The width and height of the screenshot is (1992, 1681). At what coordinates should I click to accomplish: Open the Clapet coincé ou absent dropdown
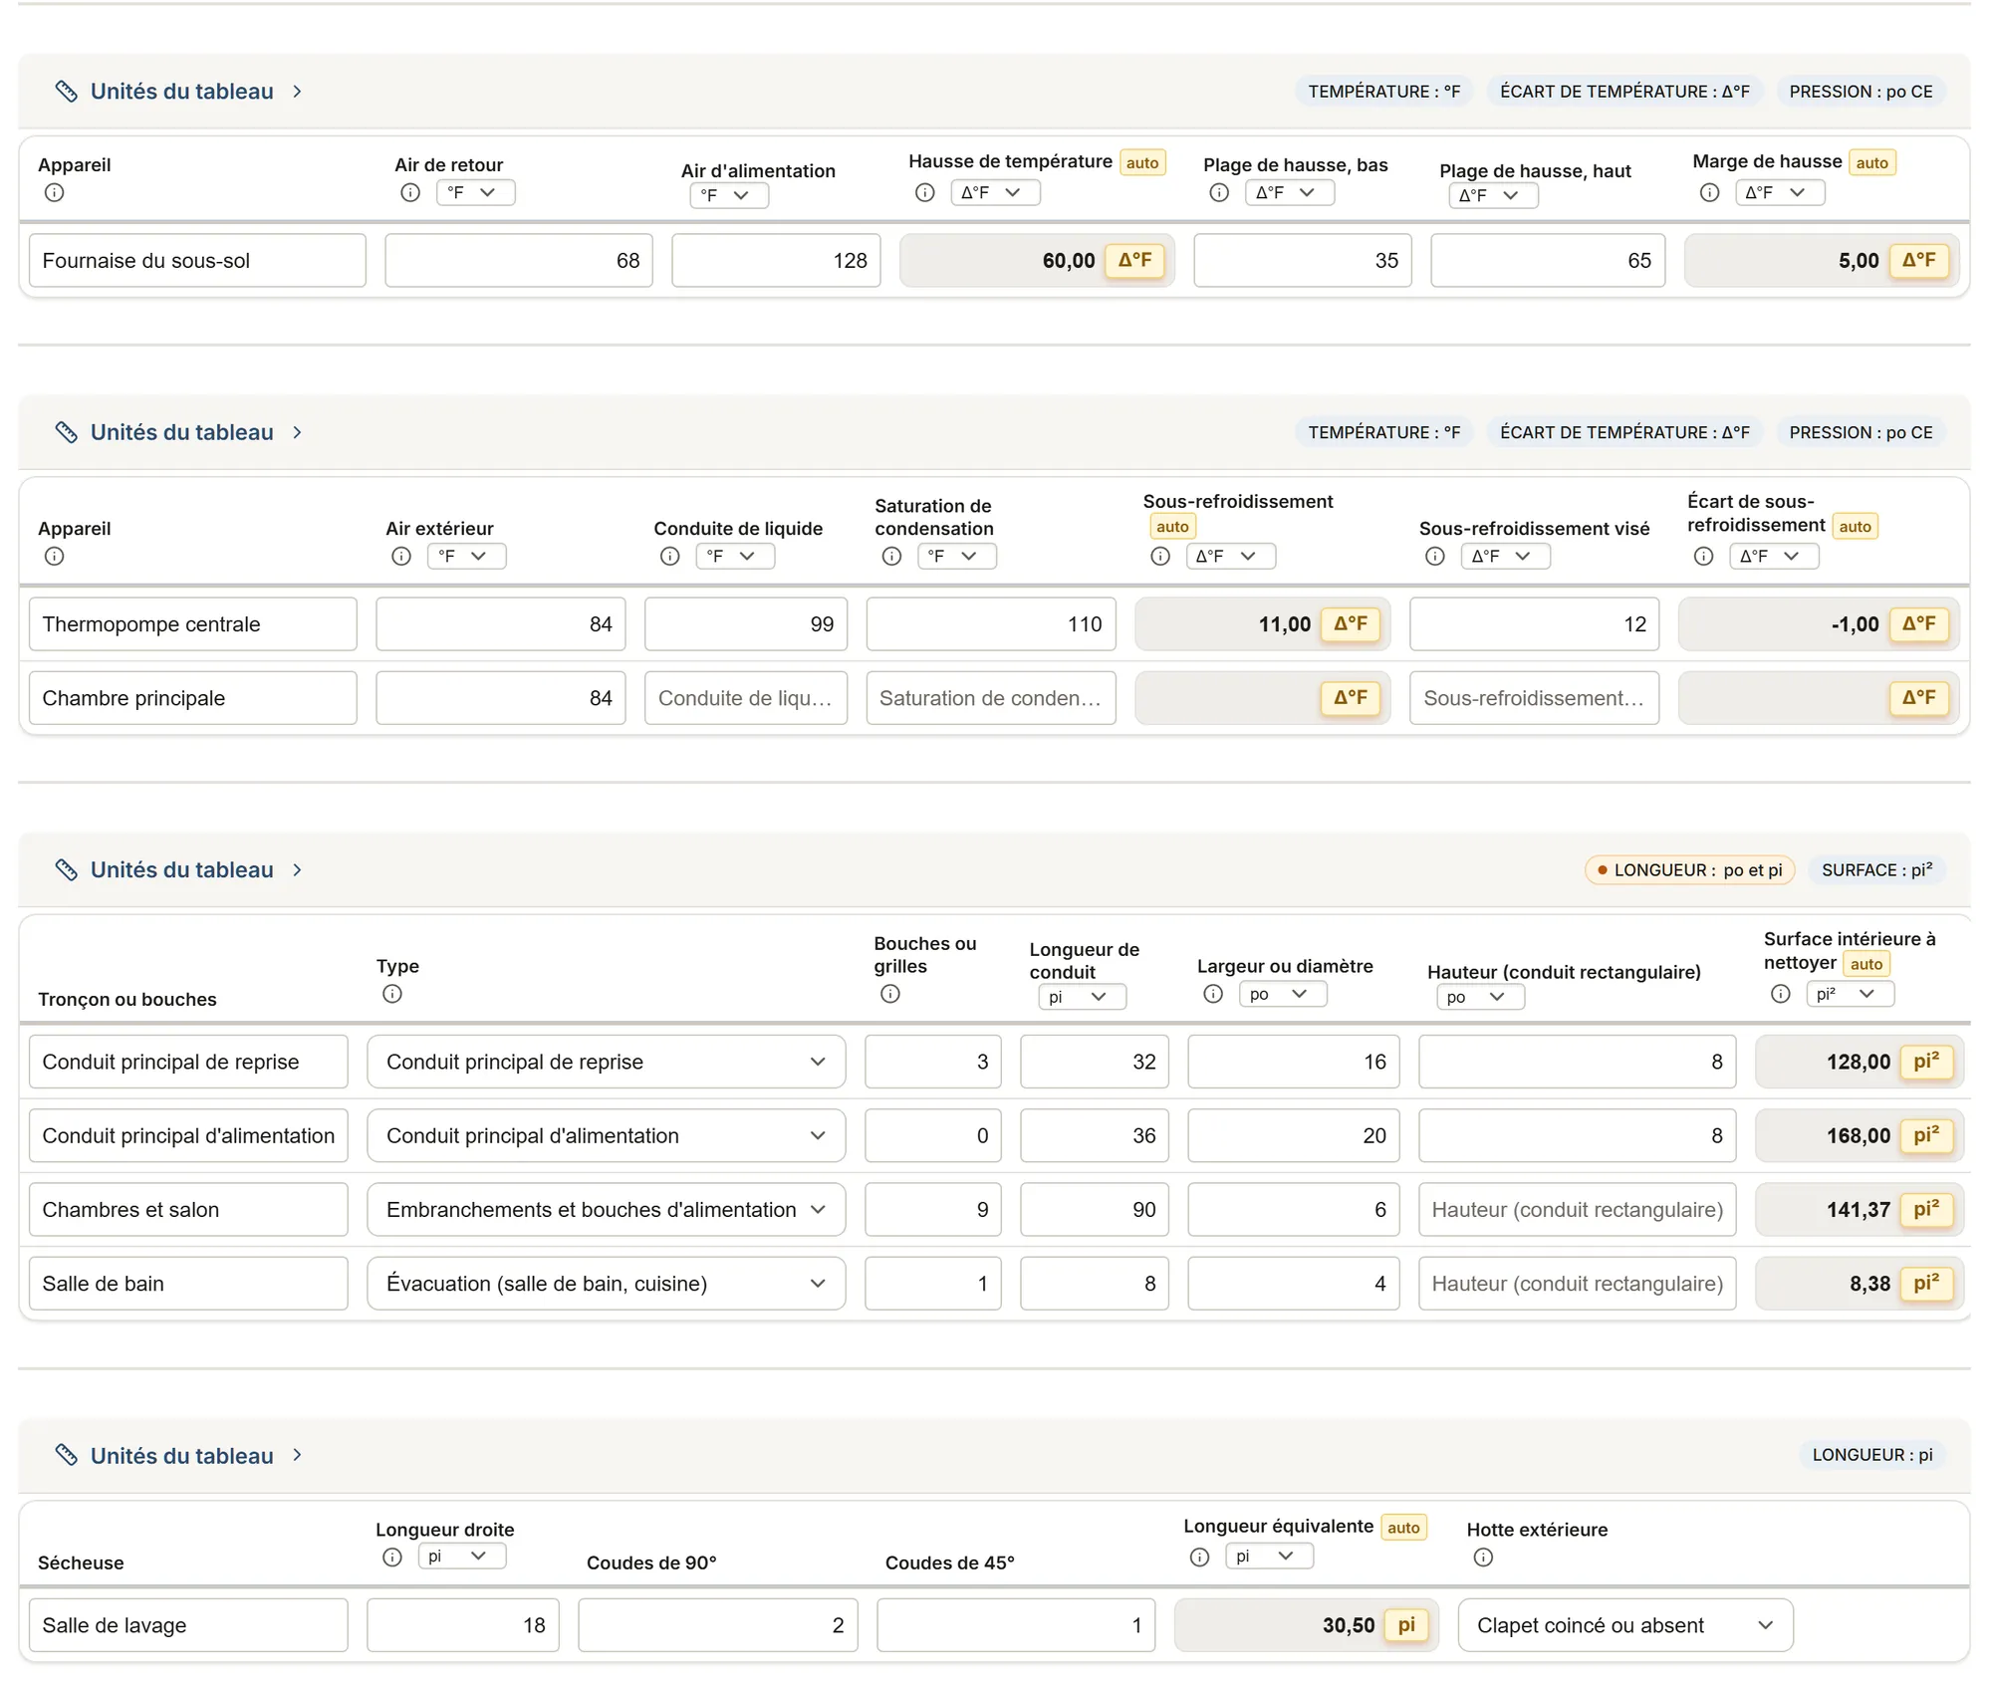(x=1625, y=1626)
